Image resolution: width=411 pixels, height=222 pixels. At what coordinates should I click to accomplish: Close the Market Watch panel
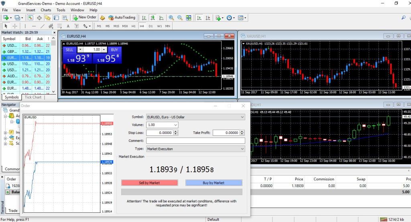tap(55, 32)
